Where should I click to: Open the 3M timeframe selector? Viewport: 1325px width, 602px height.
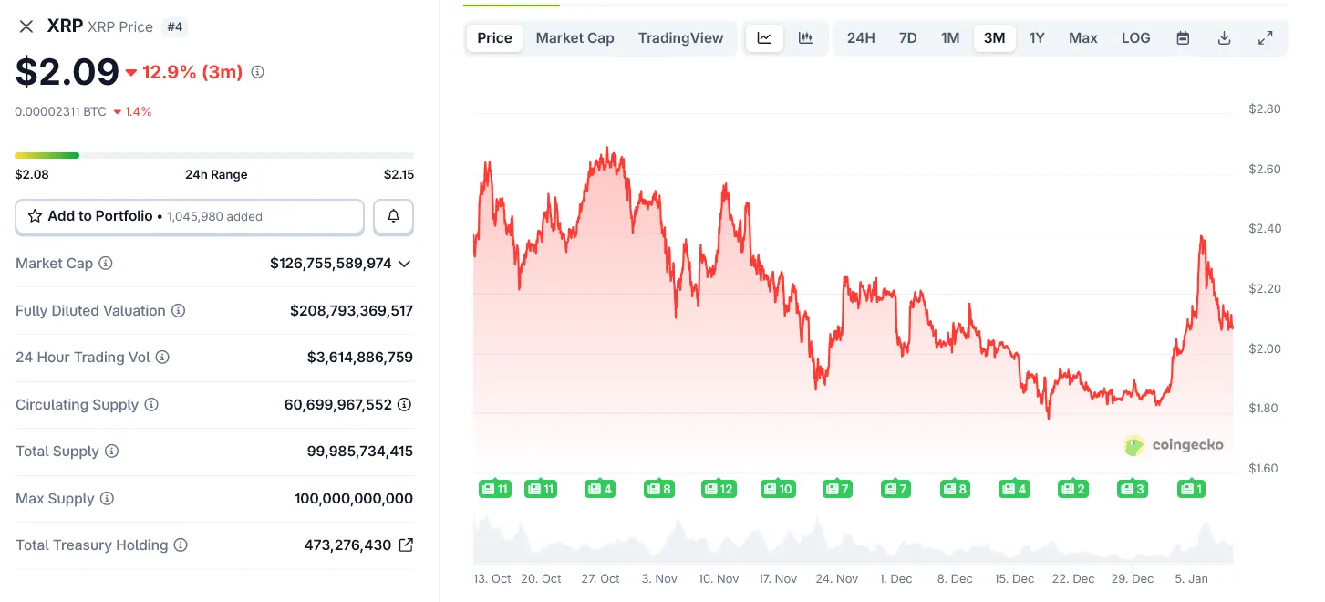[x=994, y=37]
